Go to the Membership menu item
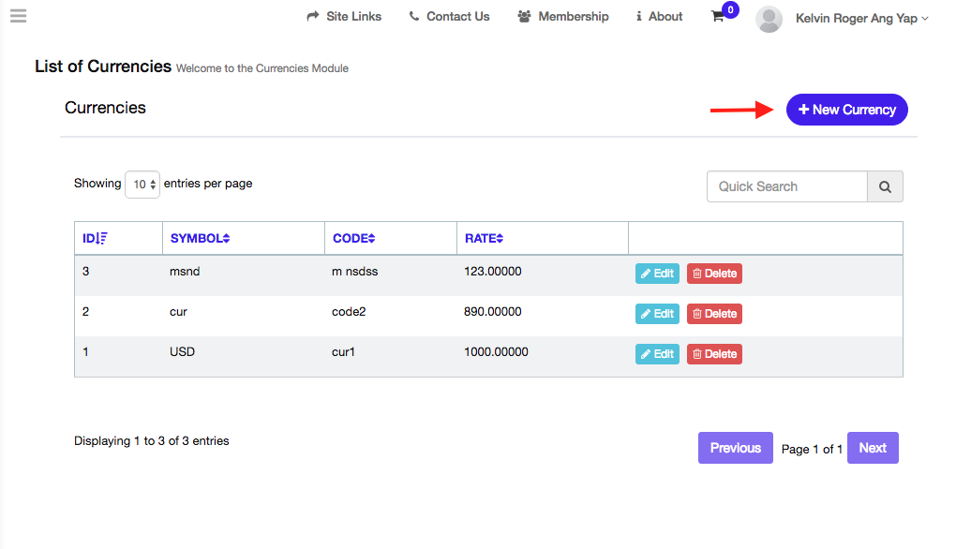Viewport: 956px width, 549px height. tap(563, 17)
